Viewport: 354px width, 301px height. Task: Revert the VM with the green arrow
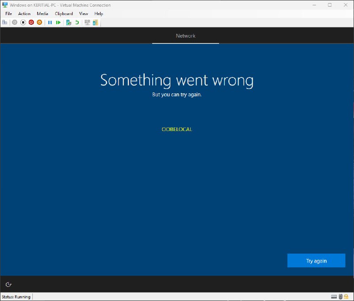coord(77,22)
